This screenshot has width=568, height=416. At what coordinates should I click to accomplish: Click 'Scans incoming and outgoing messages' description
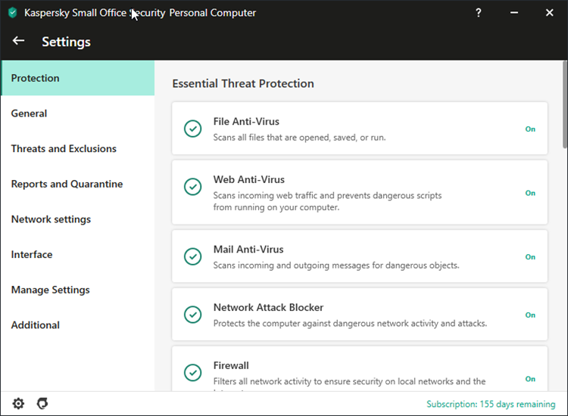pos(335,265)
